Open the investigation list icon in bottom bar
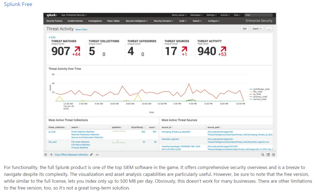The height and width of the screenshot is (192, 315). point(46,155)
